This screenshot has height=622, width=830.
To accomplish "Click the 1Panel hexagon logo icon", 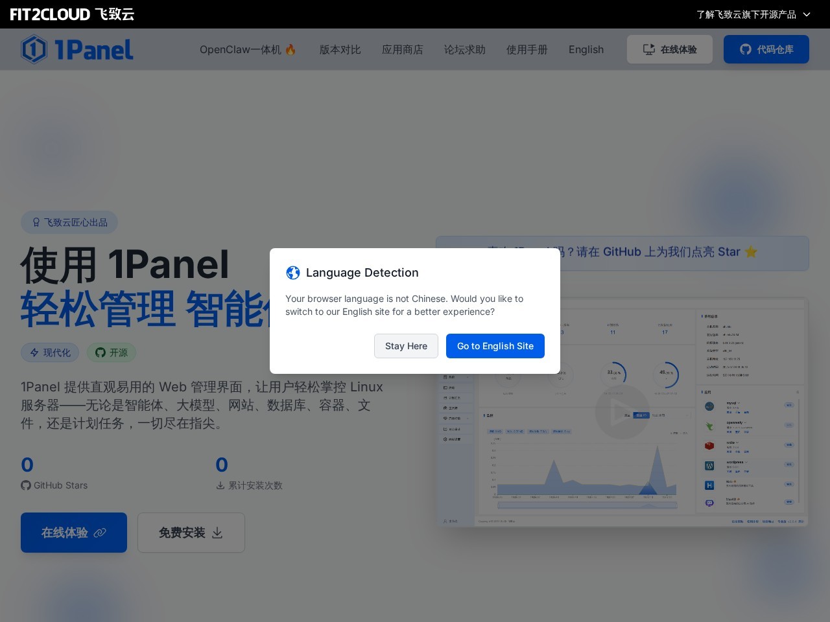I will click(34, 49).
